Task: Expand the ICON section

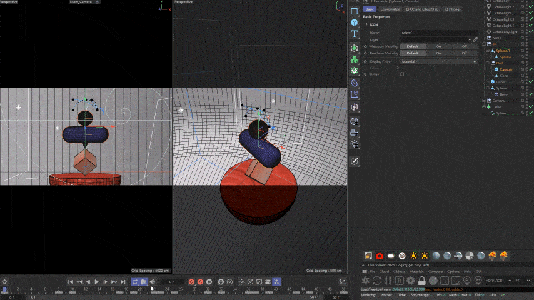Action: 366,24
